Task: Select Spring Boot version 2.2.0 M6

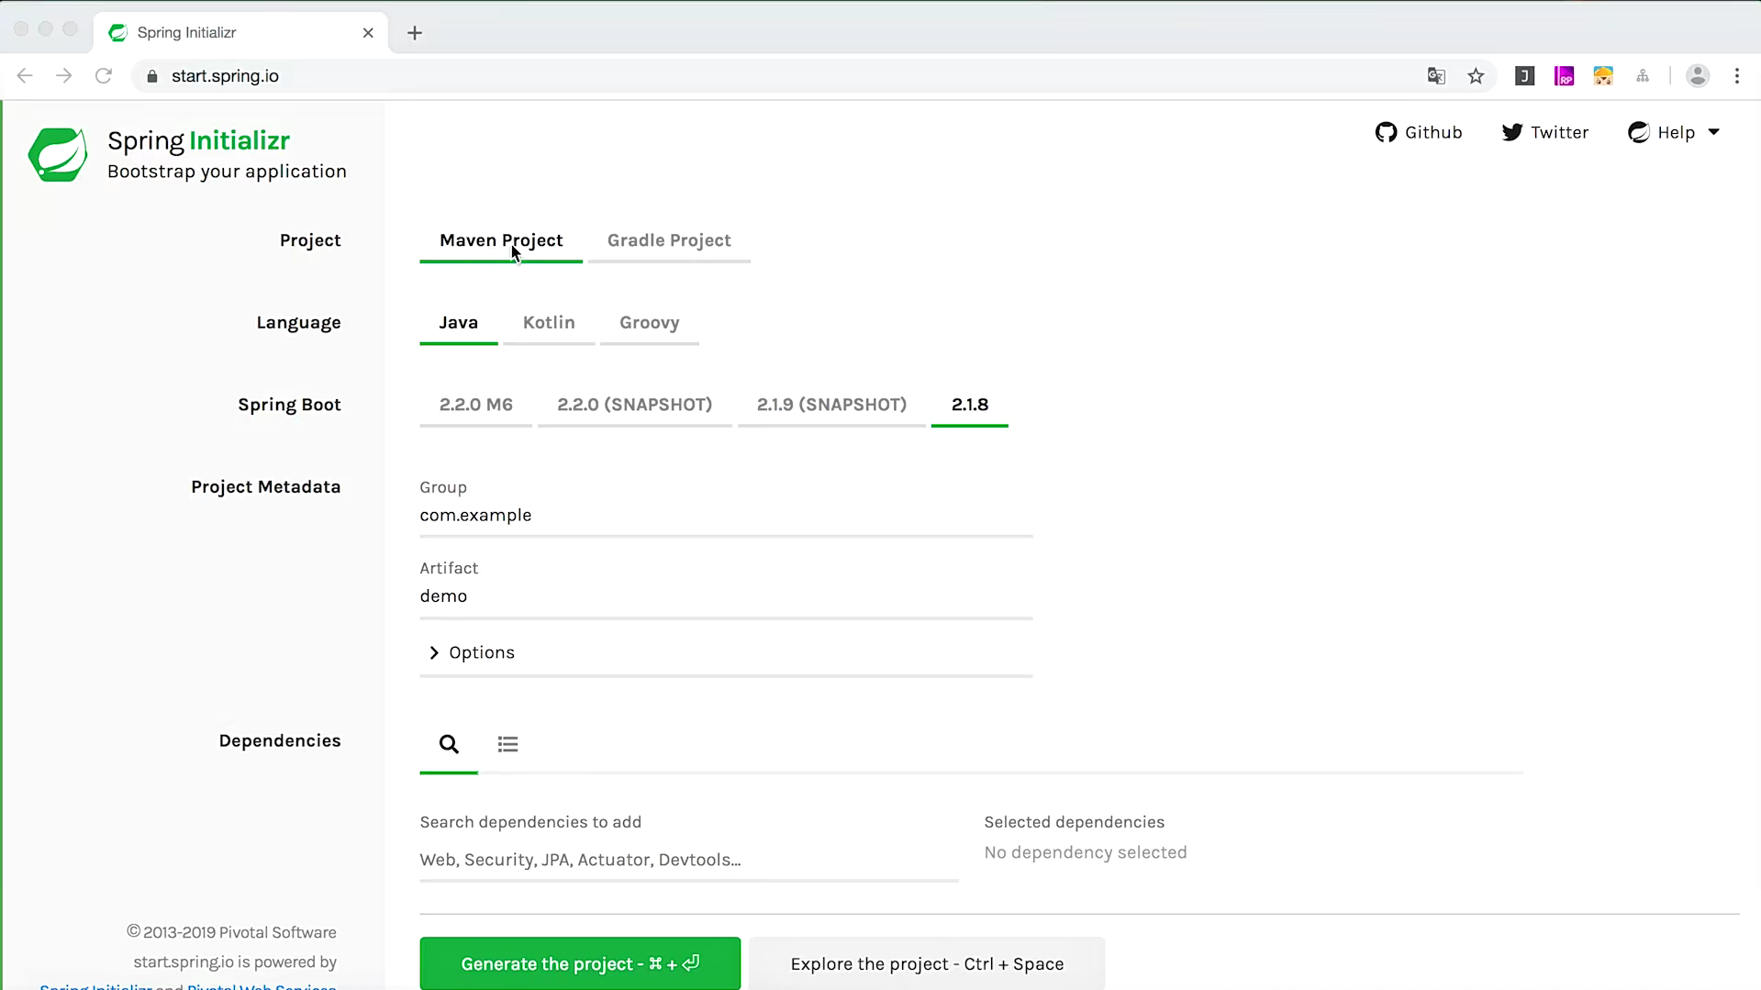Action: [475, 405]
